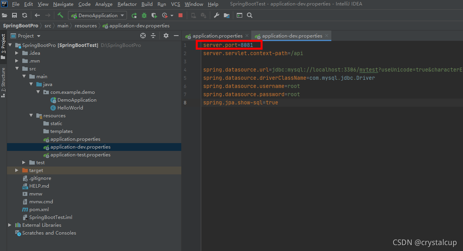Click the Collapse All icon in Project panel
Image resolution: width=463 pixels, height=251 pixels.
pos(153,36)
